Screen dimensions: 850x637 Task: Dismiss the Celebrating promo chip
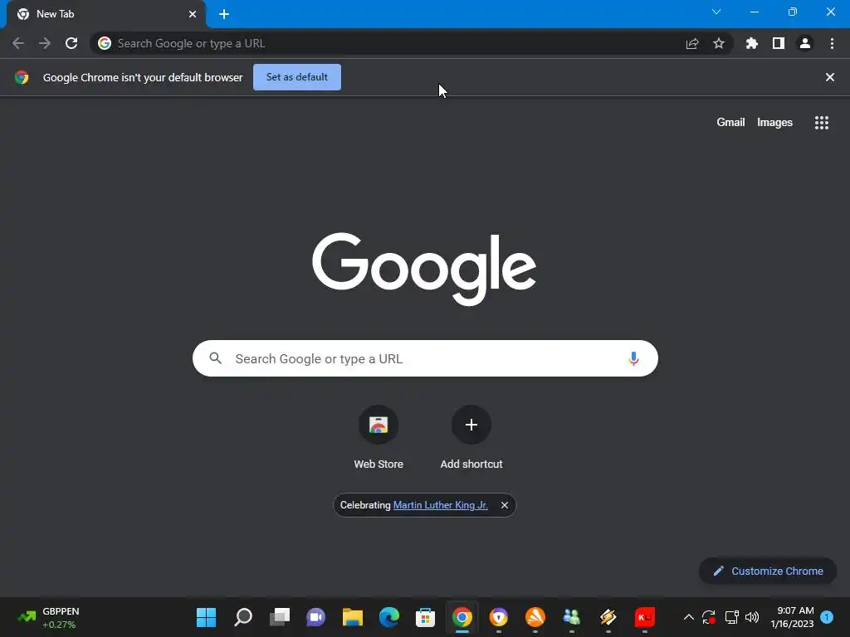click(505, 505)
